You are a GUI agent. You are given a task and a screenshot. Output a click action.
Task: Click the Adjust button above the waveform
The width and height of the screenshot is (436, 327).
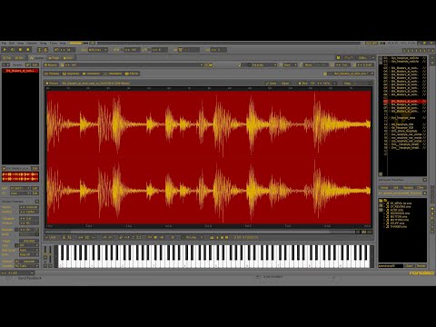tap(285, 84)
